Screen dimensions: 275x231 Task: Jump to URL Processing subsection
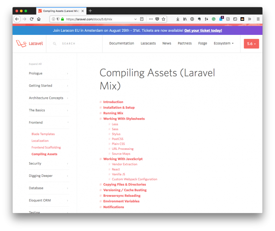[123, 149]
